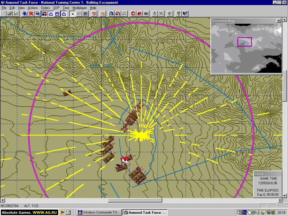The image size is (288, 216).
Task: Click the New file toolbar icon
Action: click(x=3, y=13)
